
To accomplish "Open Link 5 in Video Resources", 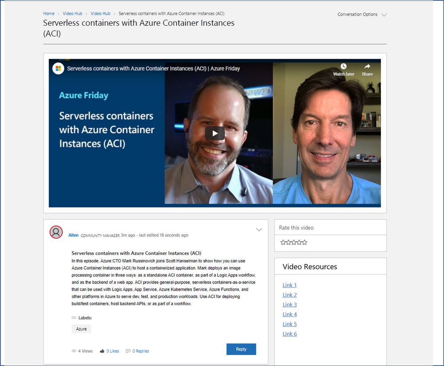I will pyautogui.click(x=290, y=324).
